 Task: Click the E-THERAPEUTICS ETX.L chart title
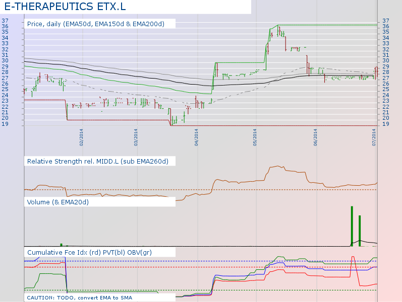(x=65, y=7)
